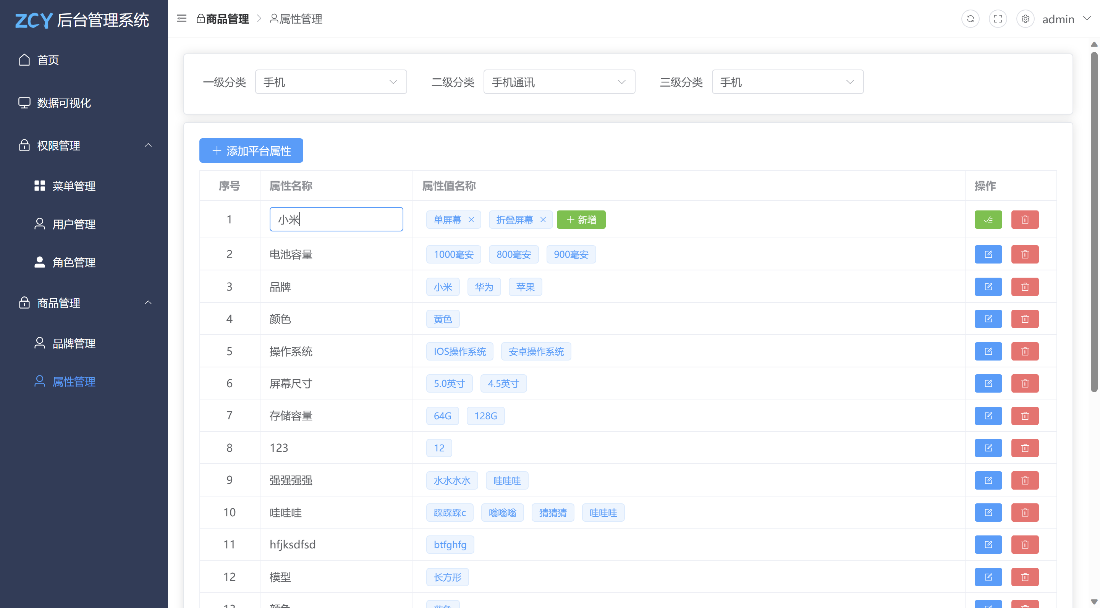Toggle fullscreen mode icon
Screen dimensions: 1100x608
coord(998,19)
